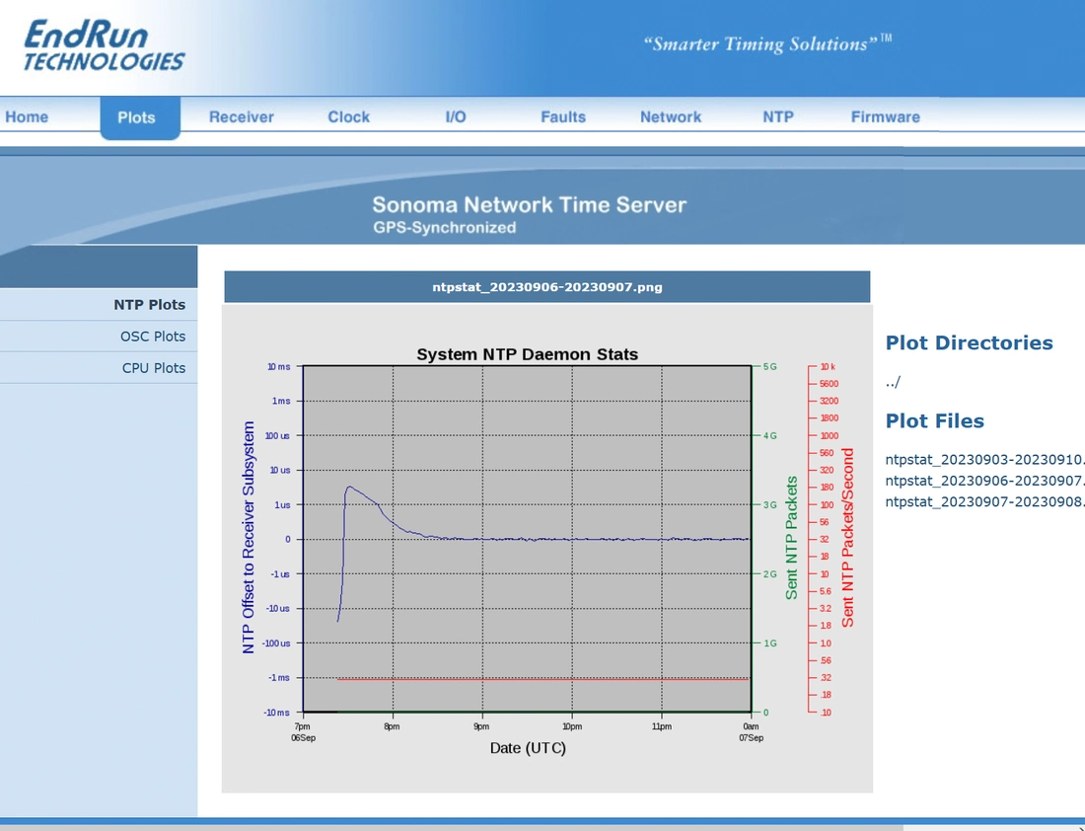Open plot file ntpstat_20230903-20230910
The image size is (1085, 831).
click(984, 460)
